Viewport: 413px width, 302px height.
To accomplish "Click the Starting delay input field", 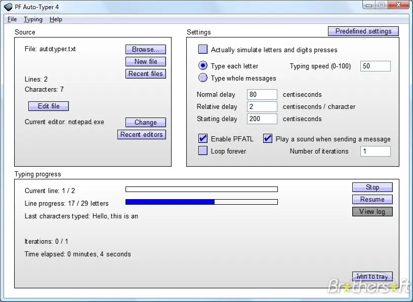I will coord(262,119).
